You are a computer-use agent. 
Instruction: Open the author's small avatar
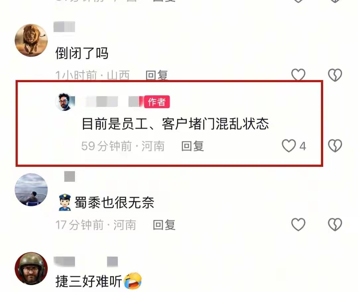tap(65, 102)
